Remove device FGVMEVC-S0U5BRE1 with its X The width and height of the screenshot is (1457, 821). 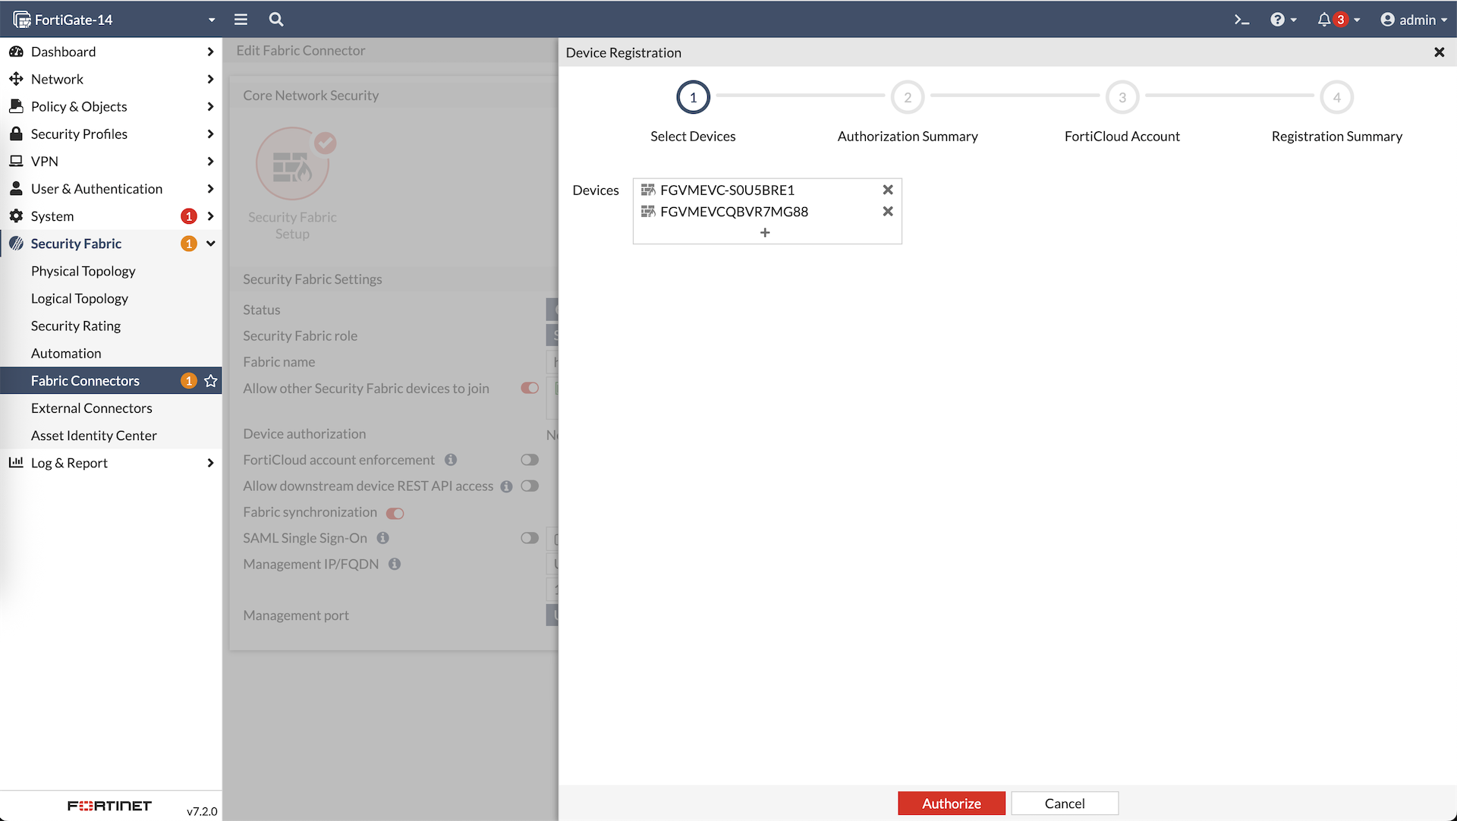(887, 190)
